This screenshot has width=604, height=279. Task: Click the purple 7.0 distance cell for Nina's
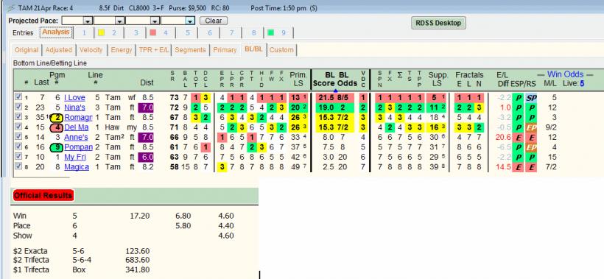(x=146, y=107)
